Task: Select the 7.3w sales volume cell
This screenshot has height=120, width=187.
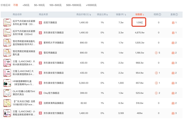Action: [x=121, y=22]
